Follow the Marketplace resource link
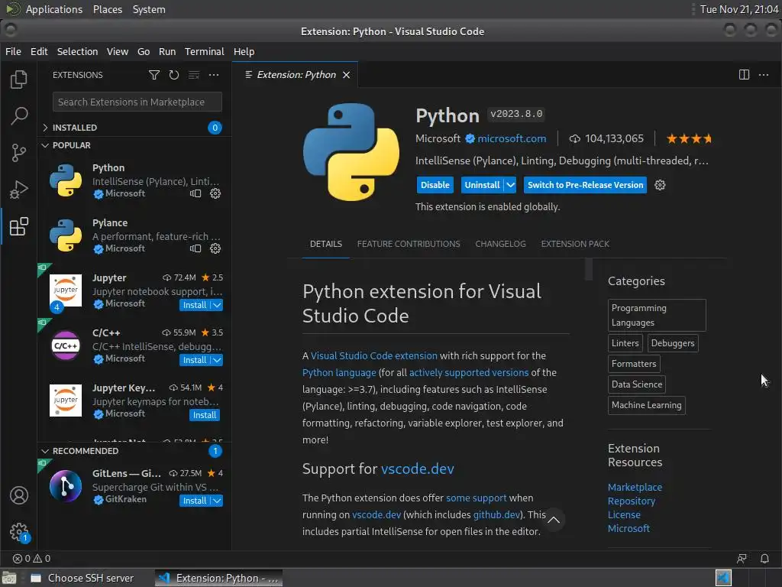Screen dimensions: 782x587 pyautogui.click(x=635, y=487)
